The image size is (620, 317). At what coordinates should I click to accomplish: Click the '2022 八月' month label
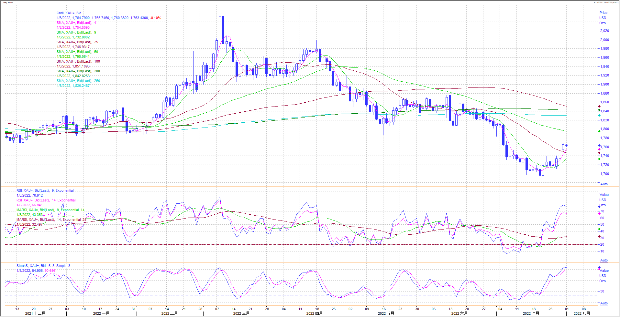(582, 313)
